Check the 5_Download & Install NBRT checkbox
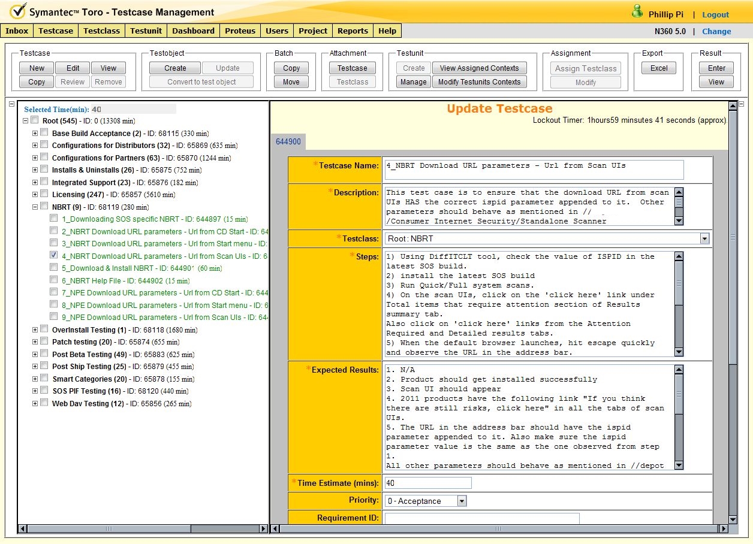Viewport: 753px width, 544px height. (54, 268)
